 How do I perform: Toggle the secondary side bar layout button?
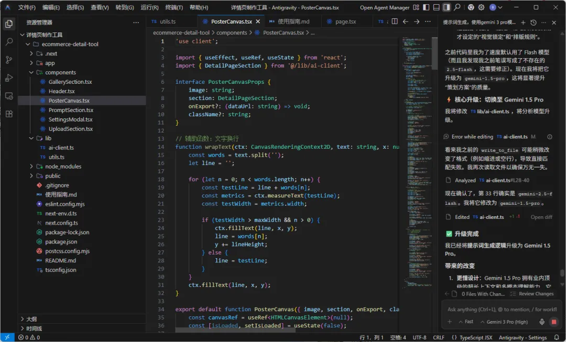pos(447,8)
